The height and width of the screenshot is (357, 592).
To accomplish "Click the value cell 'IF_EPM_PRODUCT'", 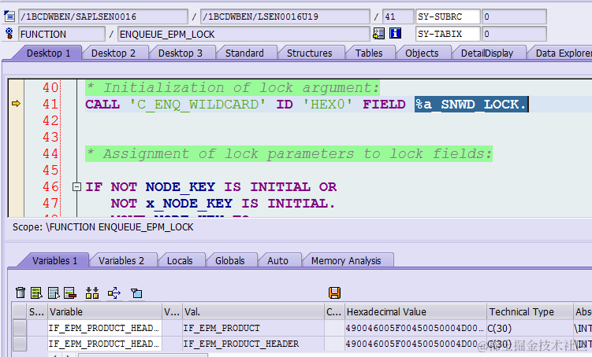I will click(x=253, y=328).
